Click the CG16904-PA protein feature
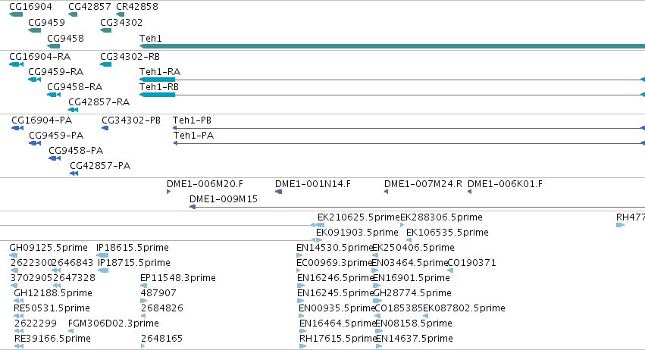 coord(17,128)
